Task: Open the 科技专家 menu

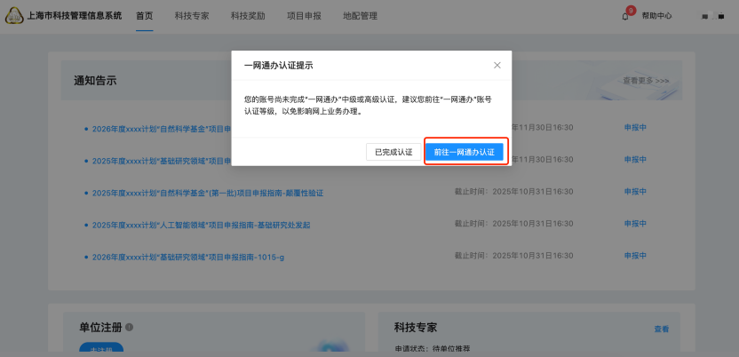Action: coord(192,16)
